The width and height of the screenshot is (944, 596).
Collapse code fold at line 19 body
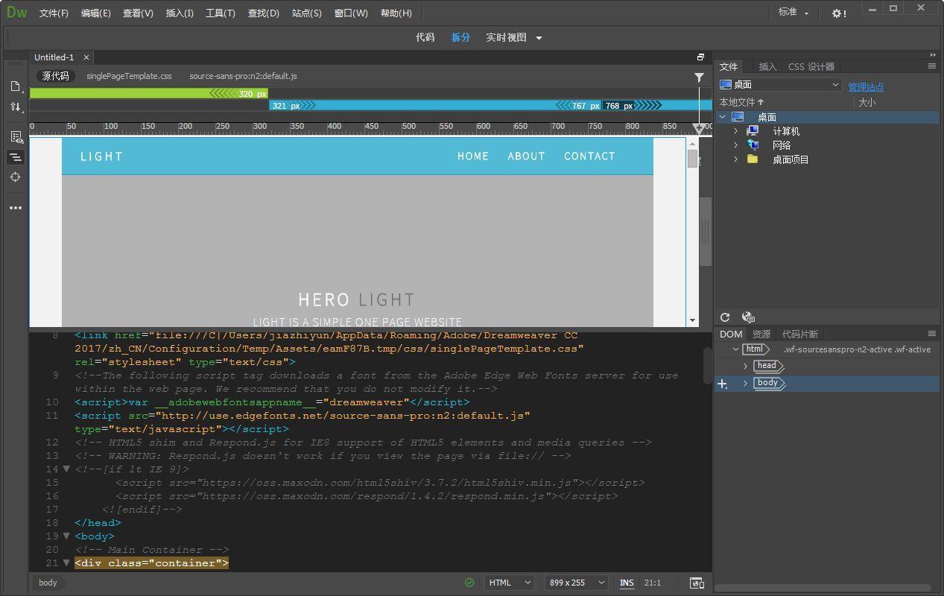pos(66,536)
